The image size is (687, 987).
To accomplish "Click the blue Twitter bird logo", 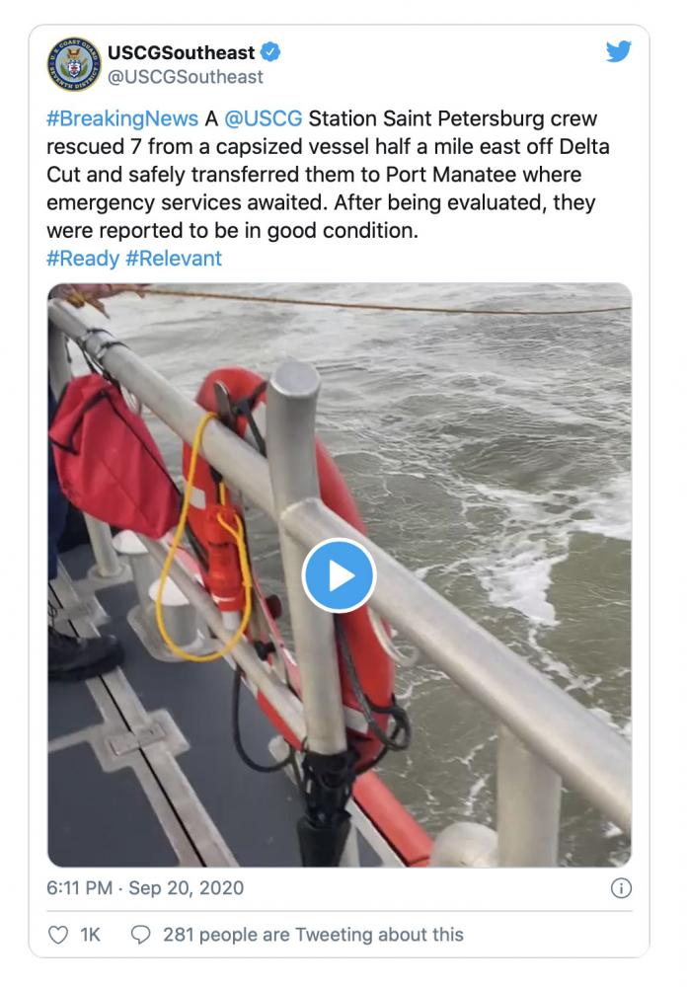I will (x=618, y=51).
